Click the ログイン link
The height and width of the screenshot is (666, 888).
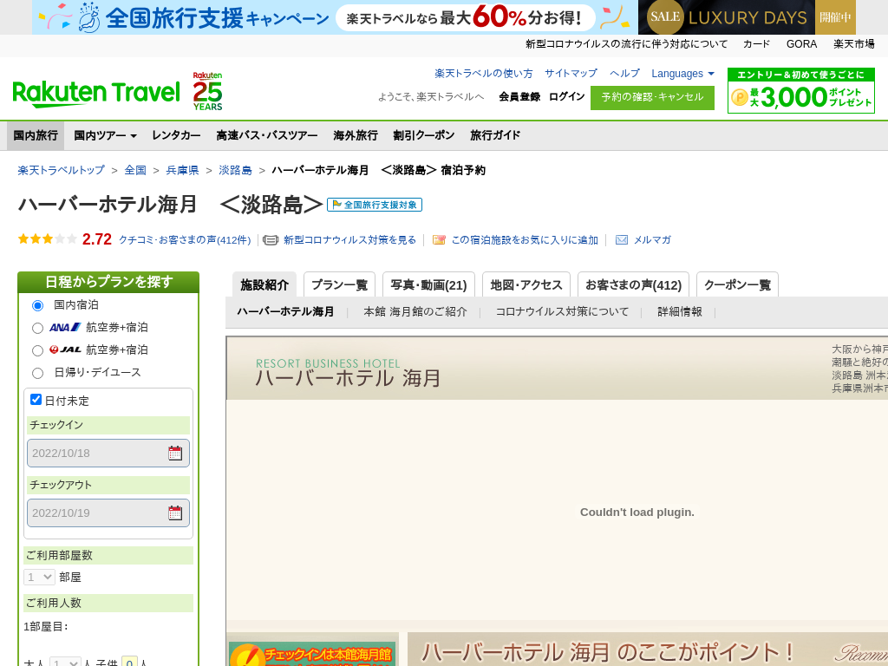click(x=566, y=97)
